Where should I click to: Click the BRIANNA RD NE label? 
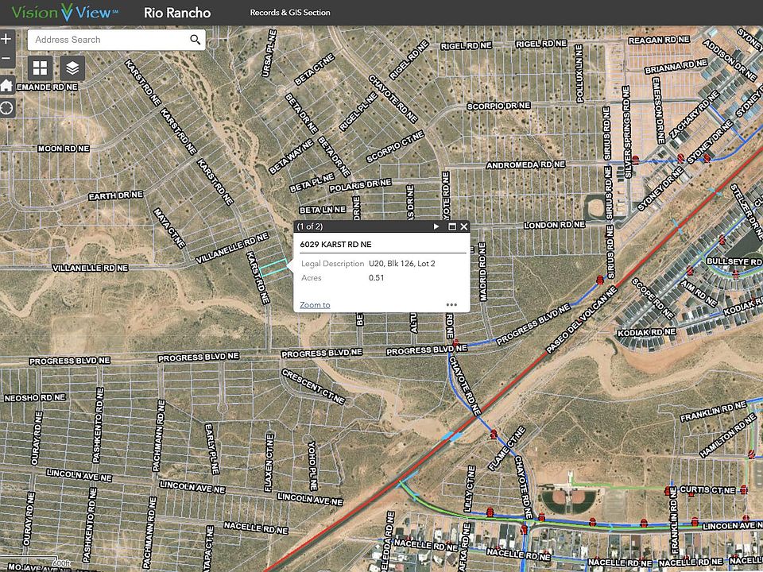pos(676,66)
